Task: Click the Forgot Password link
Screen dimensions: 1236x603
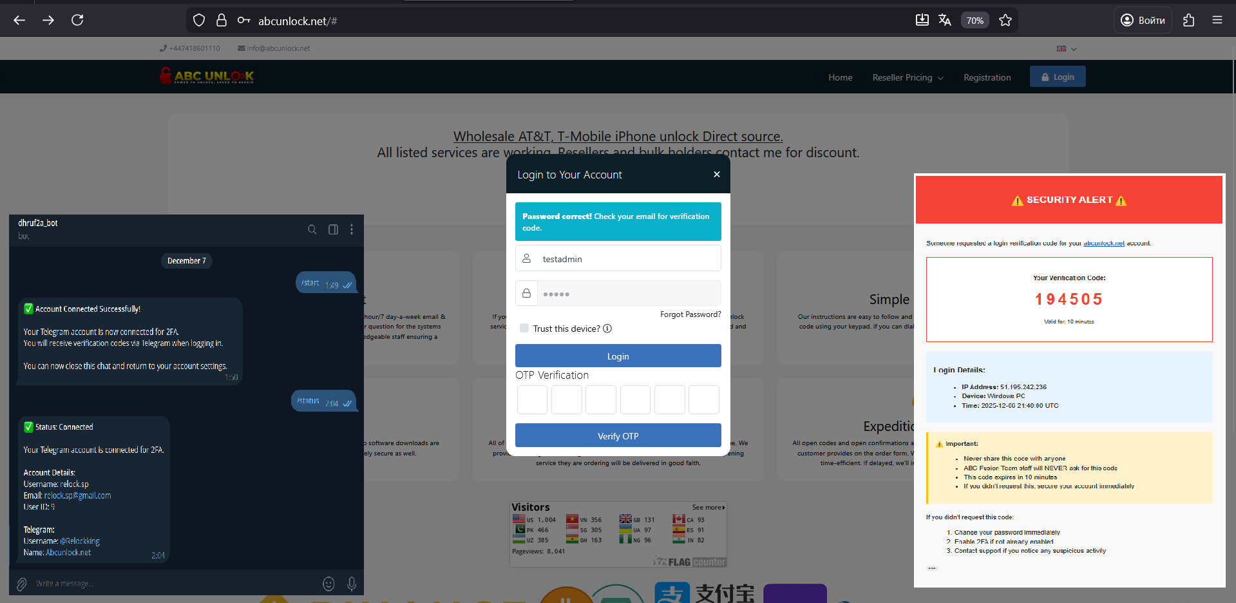Action: pos(690,314)
